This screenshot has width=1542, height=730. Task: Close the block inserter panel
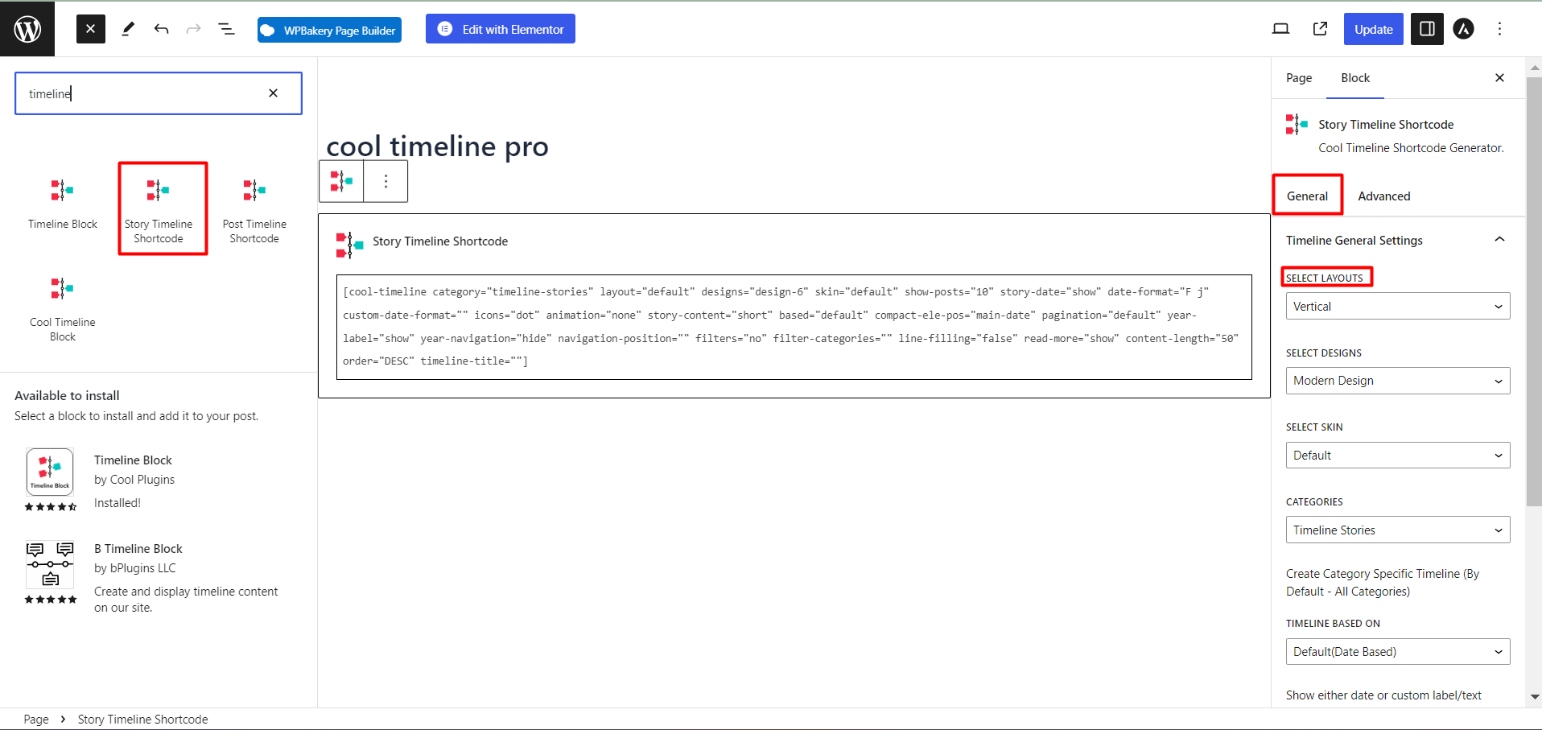click(91, 29)
